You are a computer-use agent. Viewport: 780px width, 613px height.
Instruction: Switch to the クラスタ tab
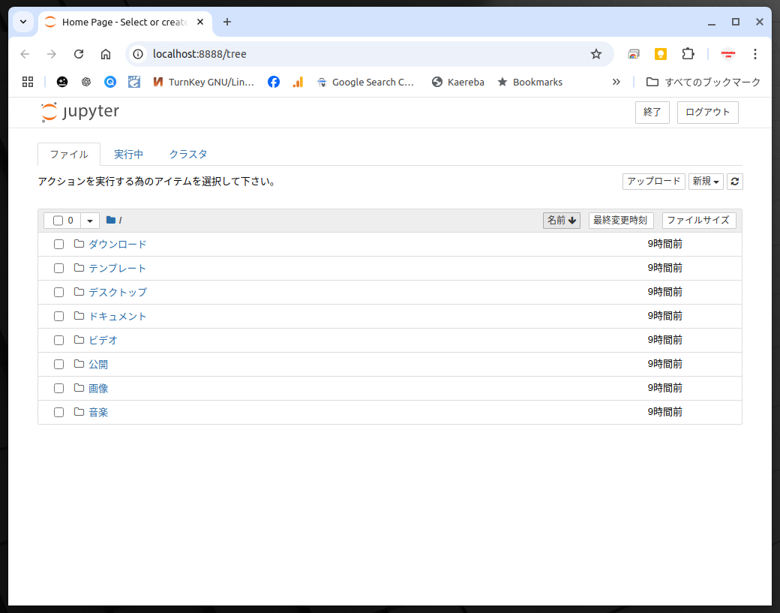(188, 155)
